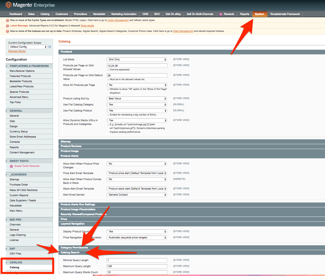Open the SEO menu in the top bar
Image resolution: width=325 pixels, height=276 pixels.
tap(157, 14)
